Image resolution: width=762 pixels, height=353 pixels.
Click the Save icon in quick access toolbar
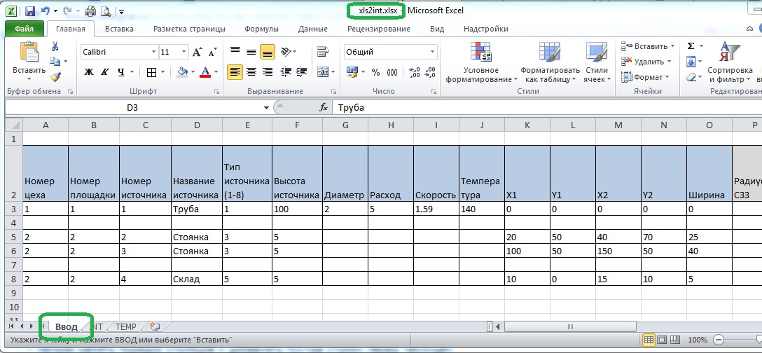tap(29, 11)
